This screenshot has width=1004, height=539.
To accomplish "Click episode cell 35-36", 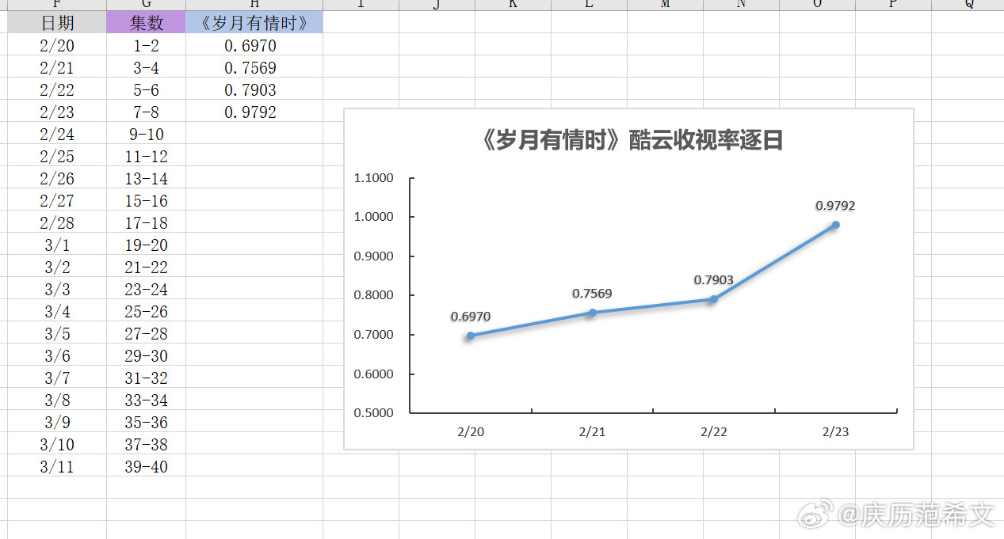I will point(147,422).
